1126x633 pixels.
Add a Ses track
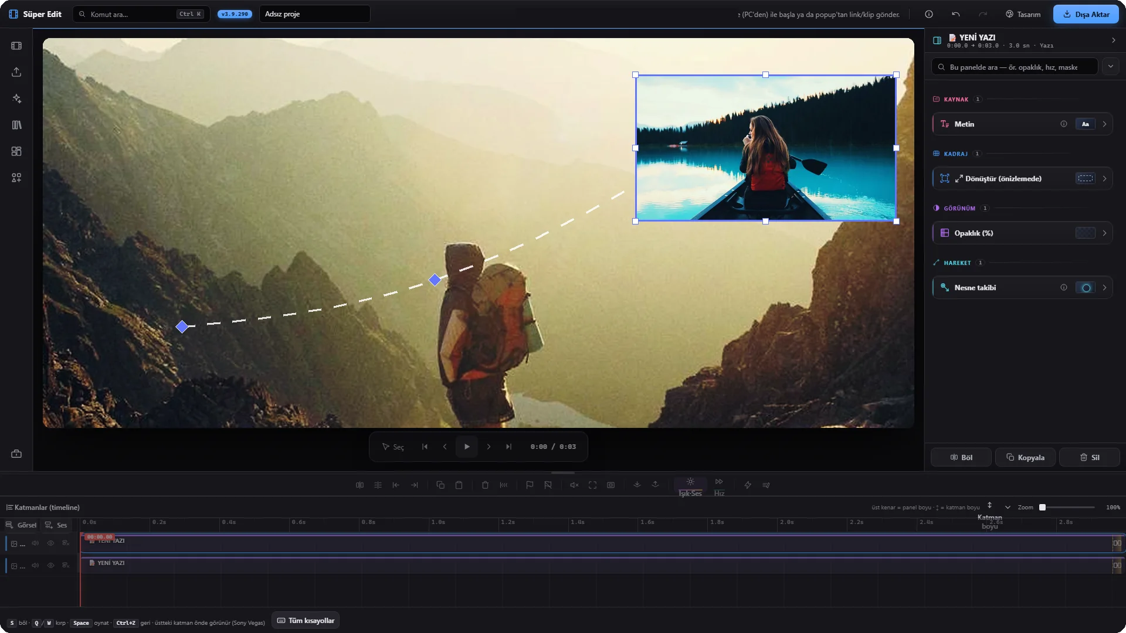coord(56,525)
